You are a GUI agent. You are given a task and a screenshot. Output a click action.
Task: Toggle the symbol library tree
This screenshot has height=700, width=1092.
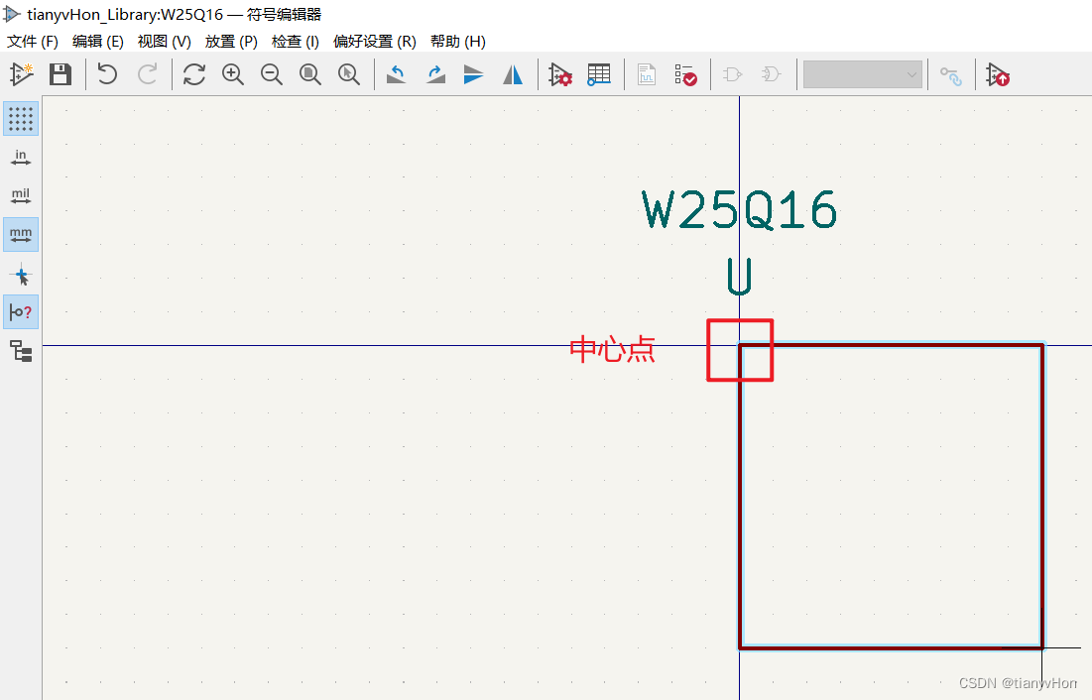21,351
